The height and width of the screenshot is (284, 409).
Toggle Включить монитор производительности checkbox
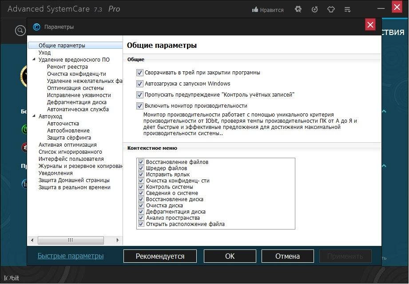(140, 106)
